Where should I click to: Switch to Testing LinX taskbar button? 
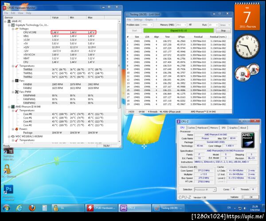point(168,208)
